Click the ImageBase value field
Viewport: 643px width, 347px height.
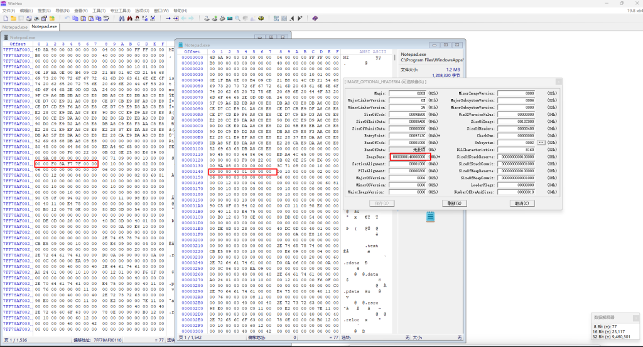click(x=410, y=156)
